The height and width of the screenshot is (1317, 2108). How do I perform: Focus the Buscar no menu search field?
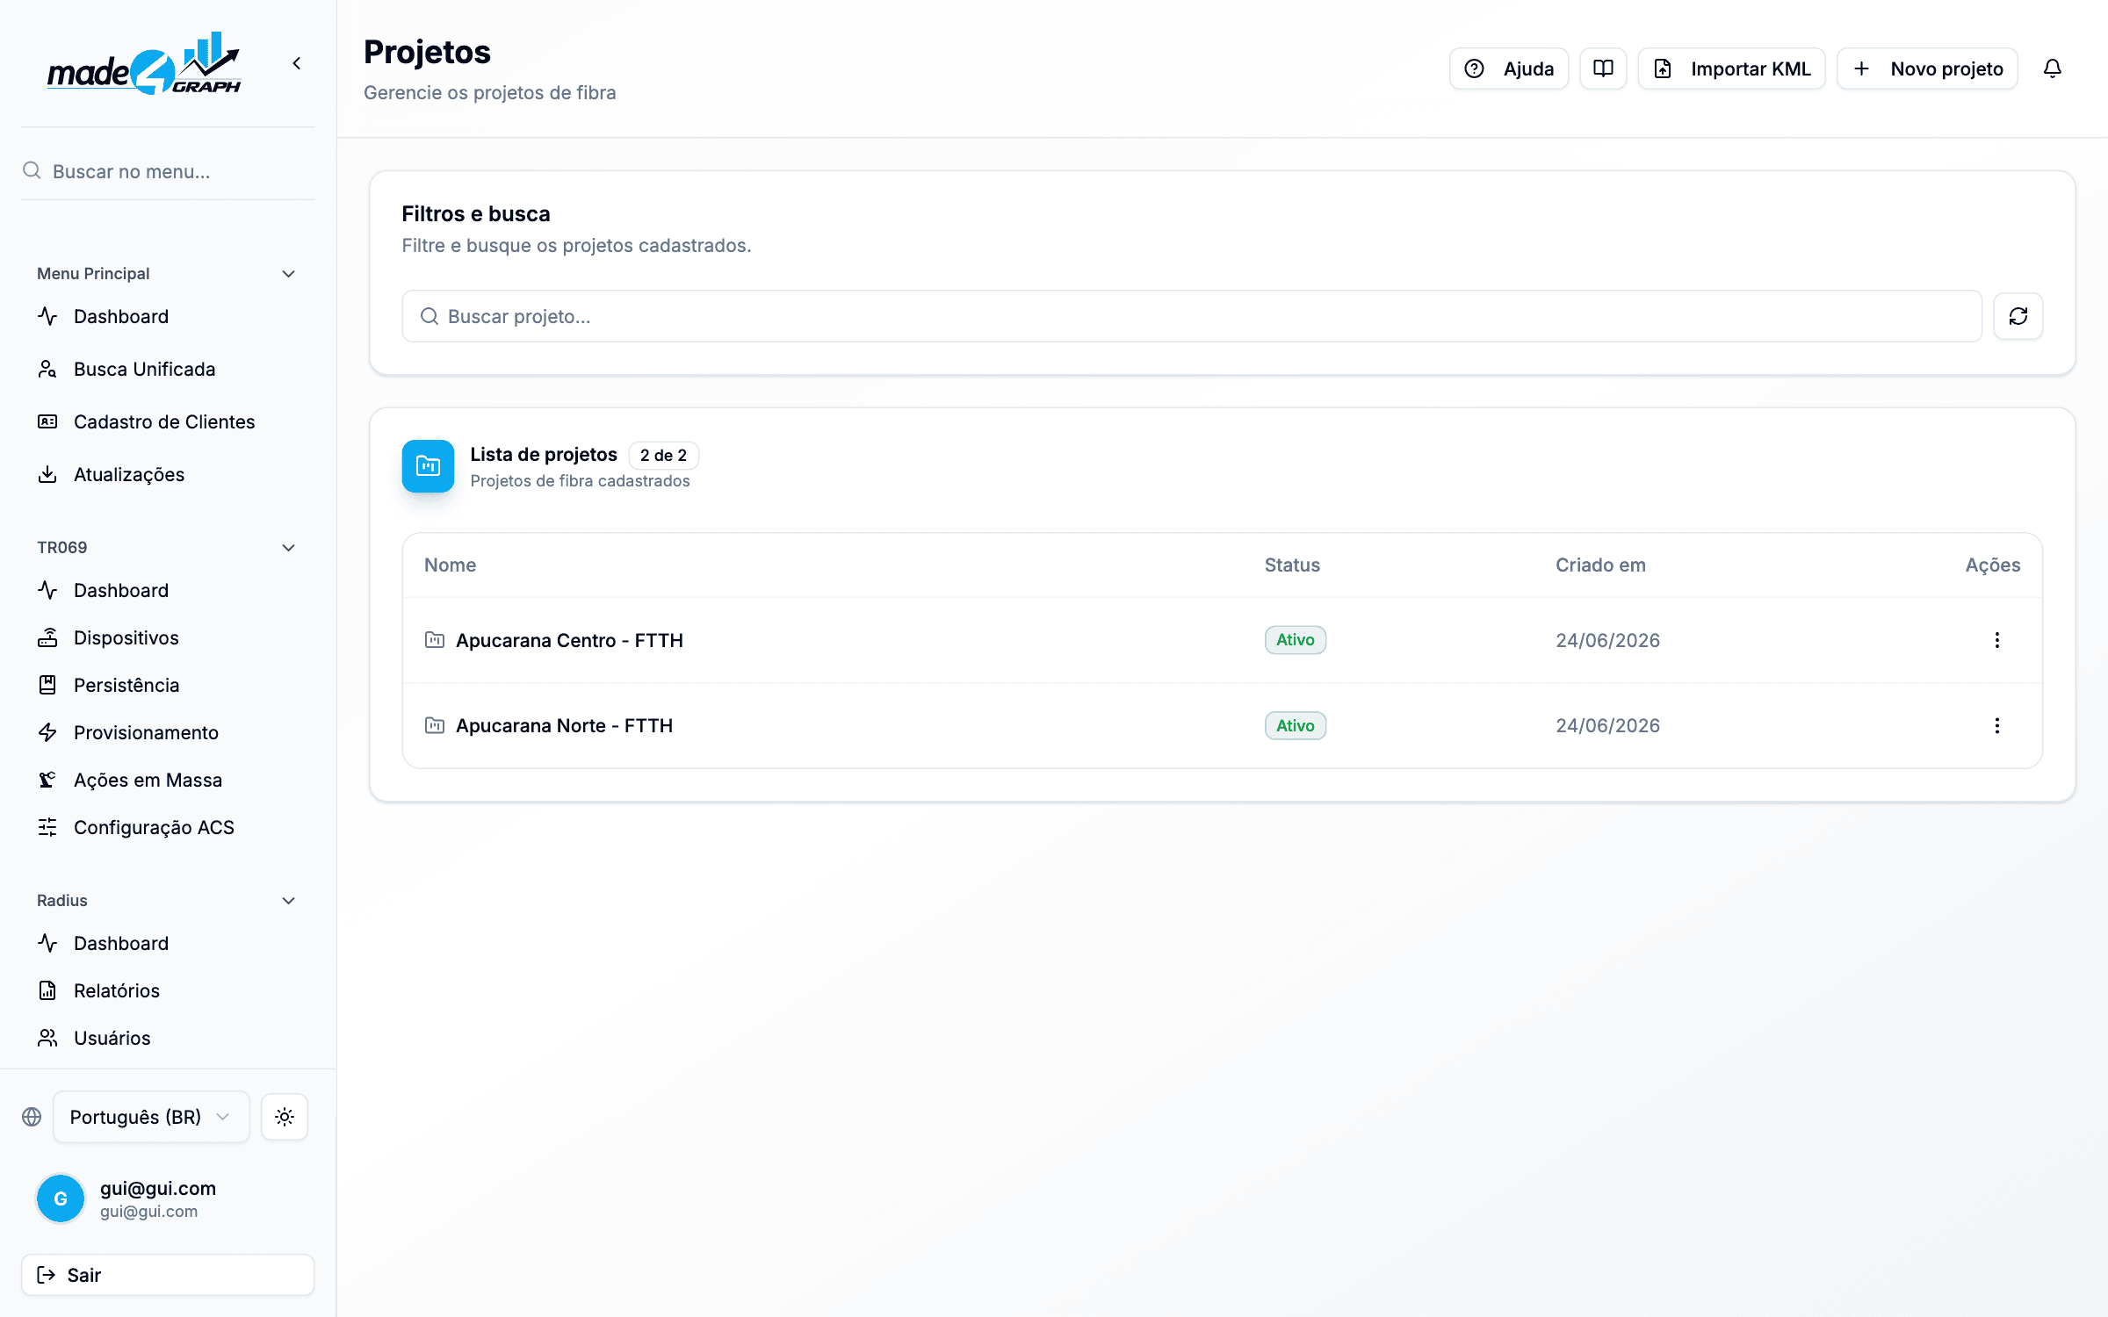click(168, 171)
